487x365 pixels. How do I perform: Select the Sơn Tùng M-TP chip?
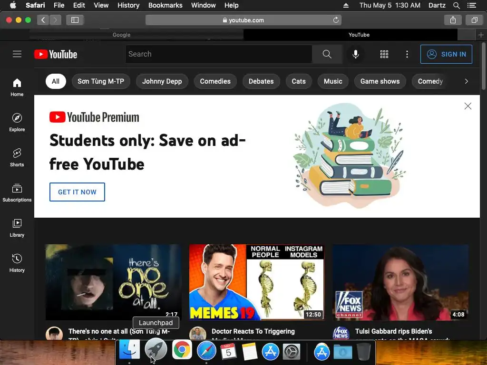(x=101, y=81)
